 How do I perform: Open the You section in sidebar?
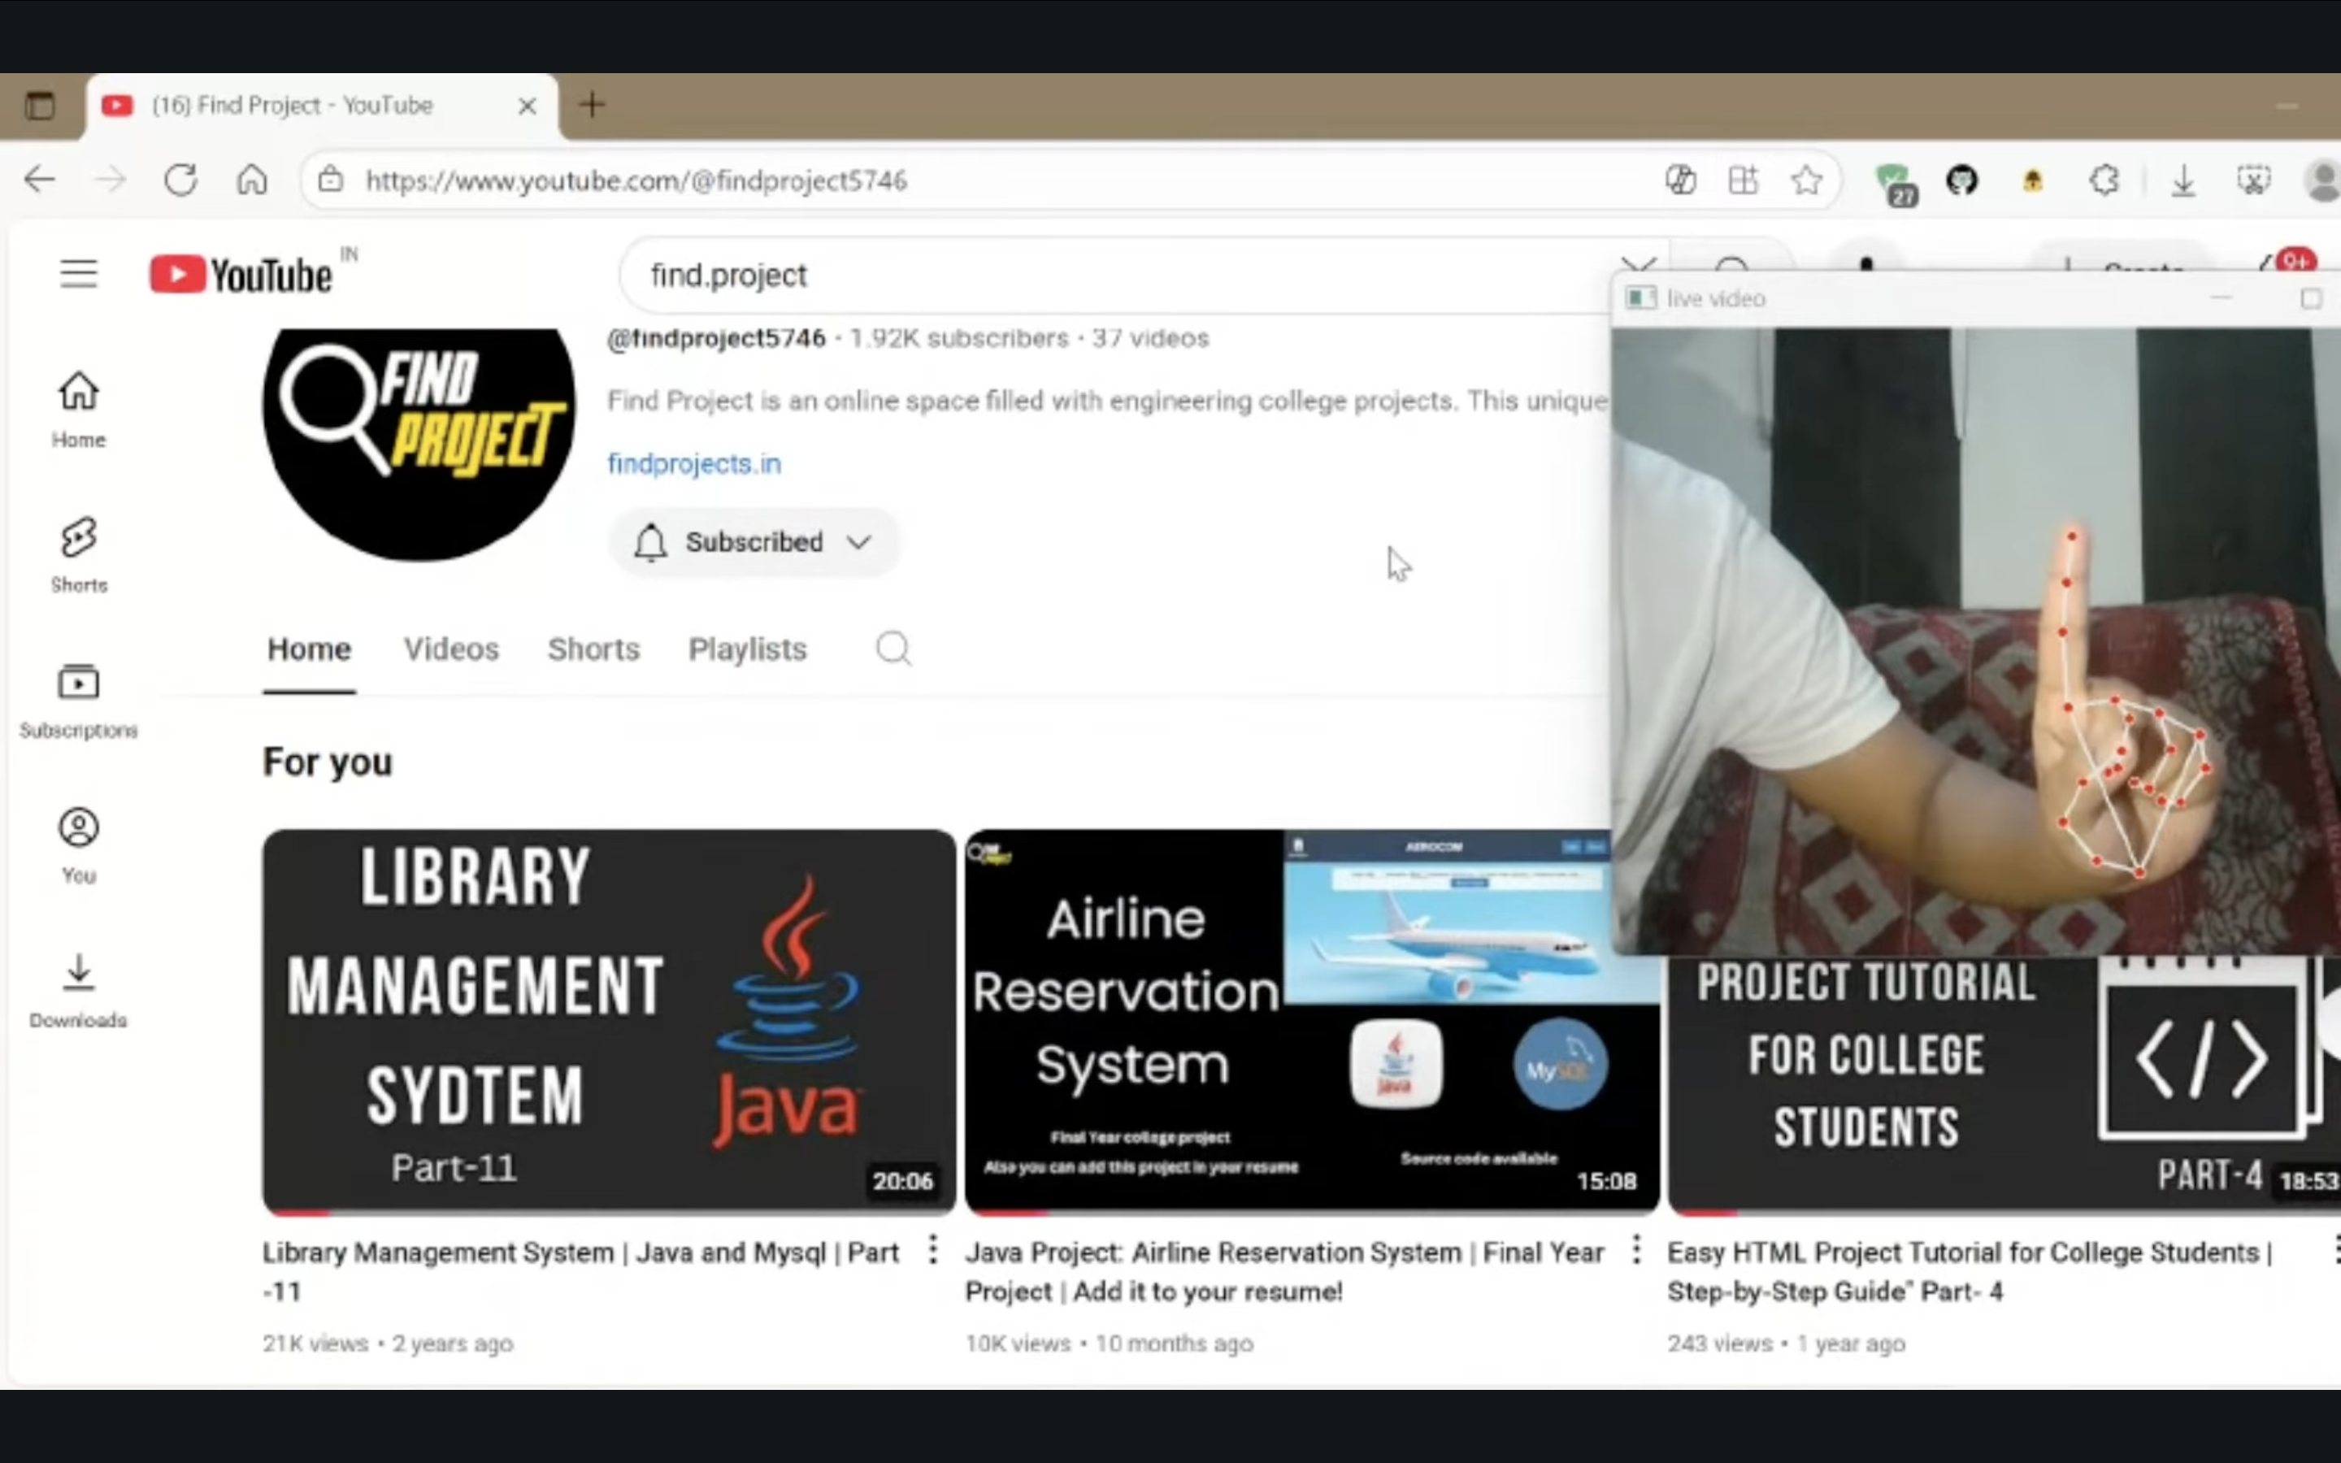point(78,845)
